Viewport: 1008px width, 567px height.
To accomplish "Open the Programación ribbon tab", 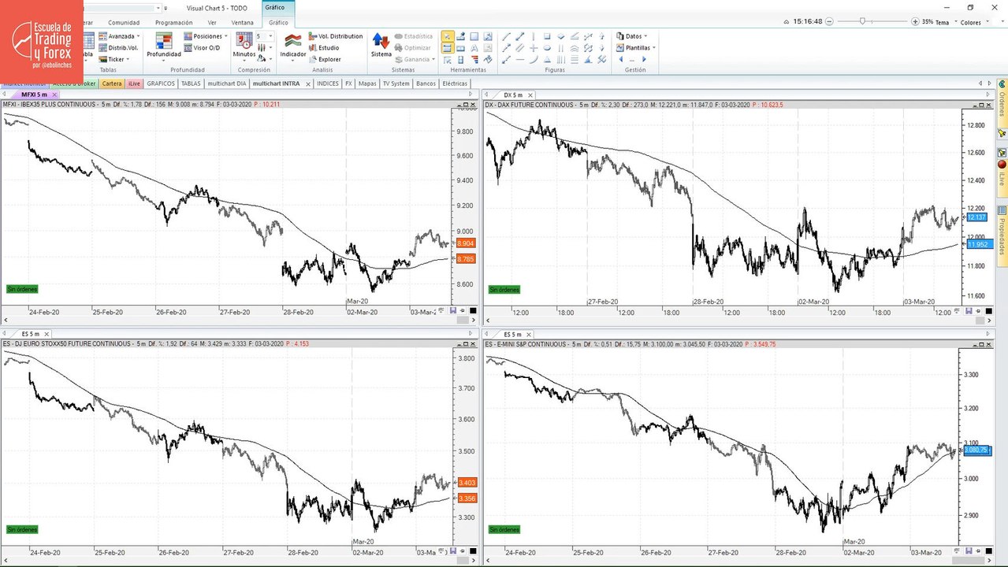I will [x=173, y=23].
